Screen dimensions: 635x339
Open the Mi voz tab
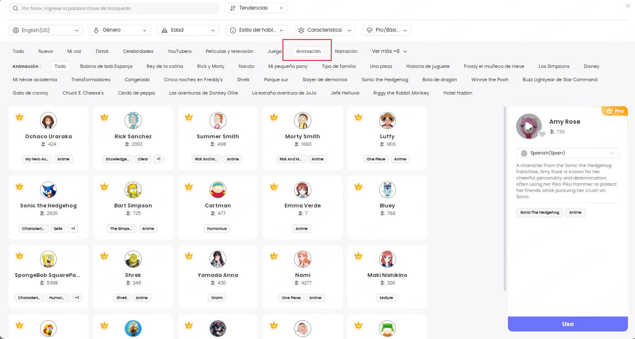click(74, 51)
